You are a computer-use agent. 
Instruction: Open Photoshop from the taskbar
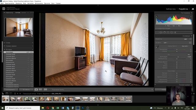point(83,108)
